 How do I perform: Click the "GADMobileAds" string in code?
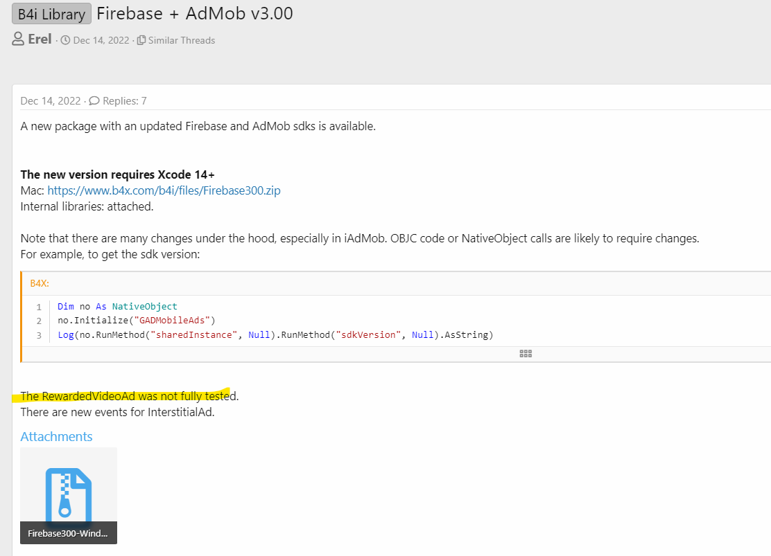176,321
